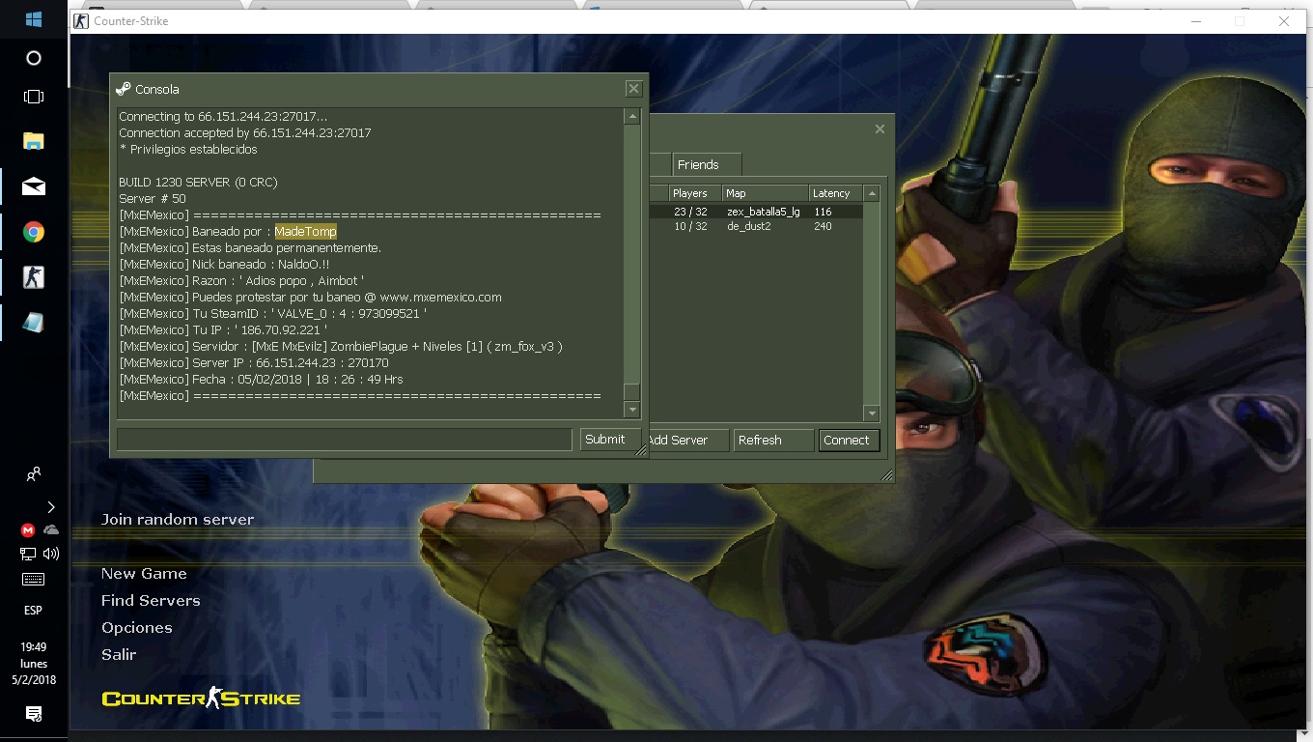Sort servers by Latency column
Screen dimensions: 1313x742
(834, 193)
